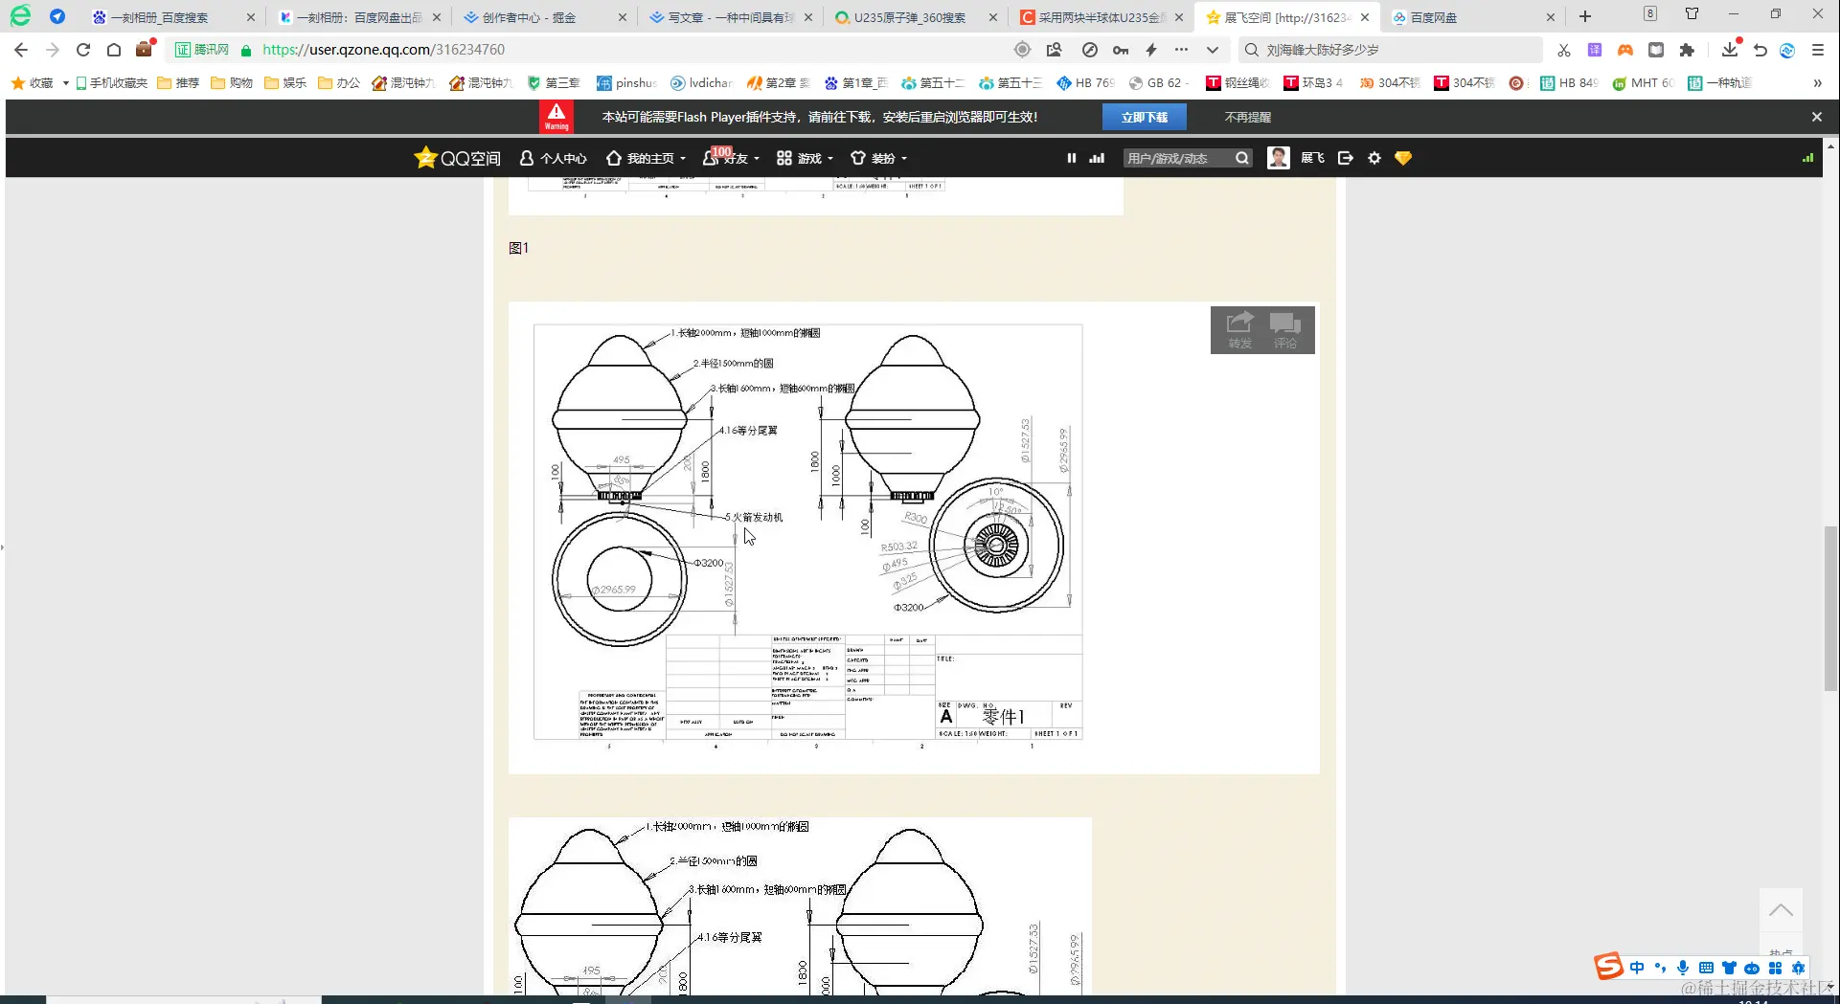Viewport: 1840px width, 1004px height.
Task: Click the 评论 comment icon on image
Action: tap(1285, 330)
